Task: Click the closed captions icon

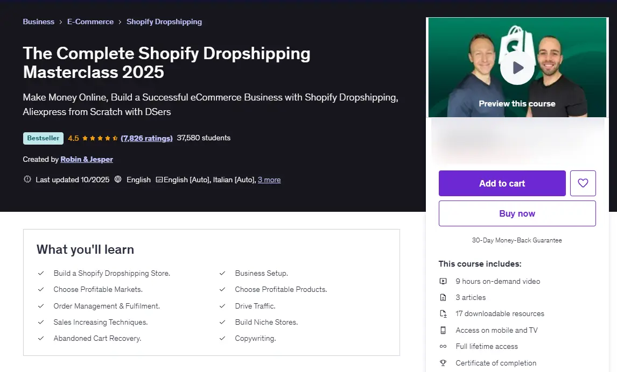Action: point(158,179)
